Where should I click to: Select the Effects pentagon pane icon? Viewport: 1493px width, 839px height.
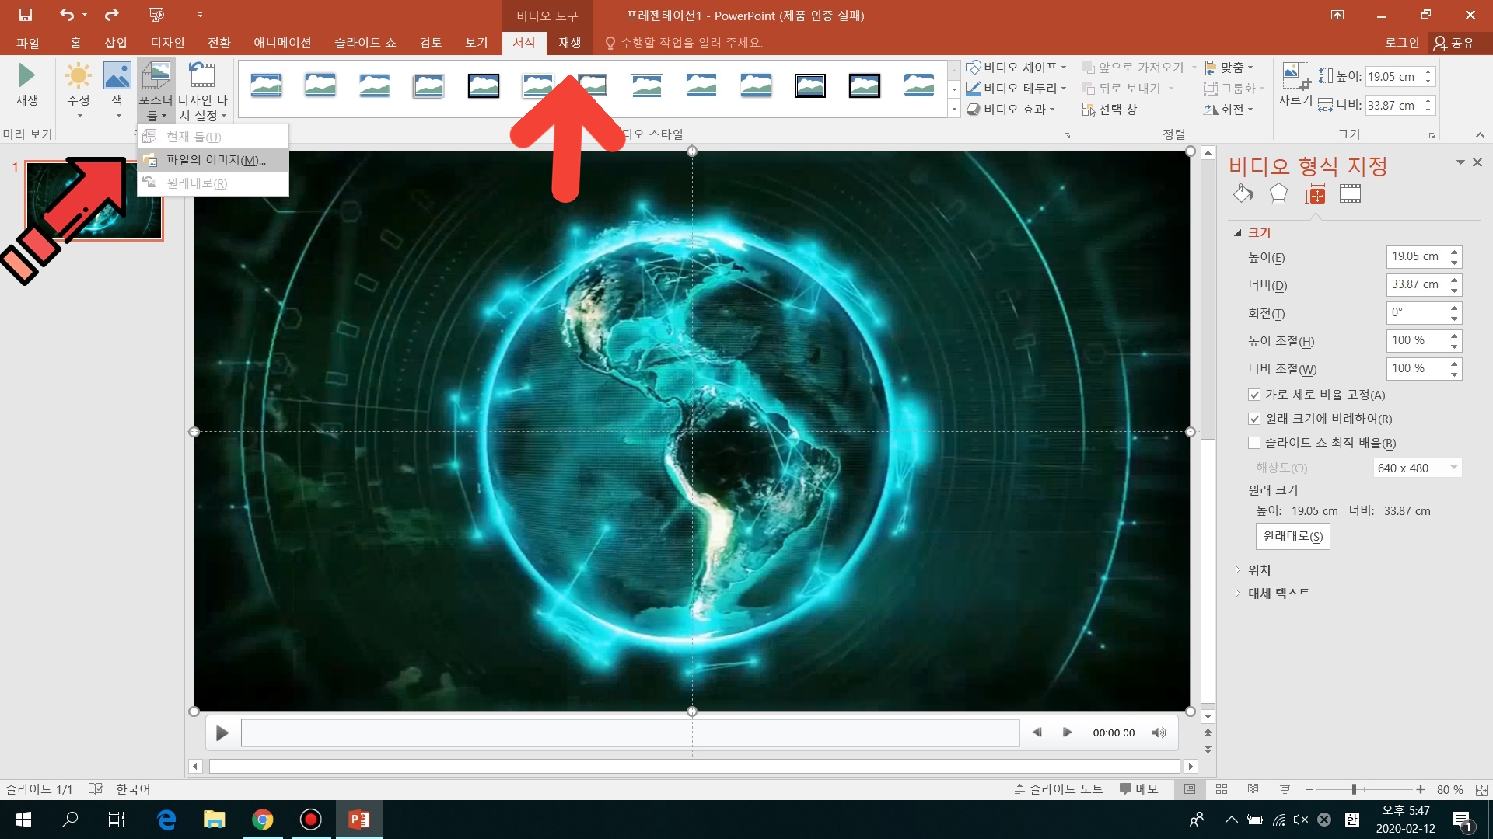tap(1278, 194)
